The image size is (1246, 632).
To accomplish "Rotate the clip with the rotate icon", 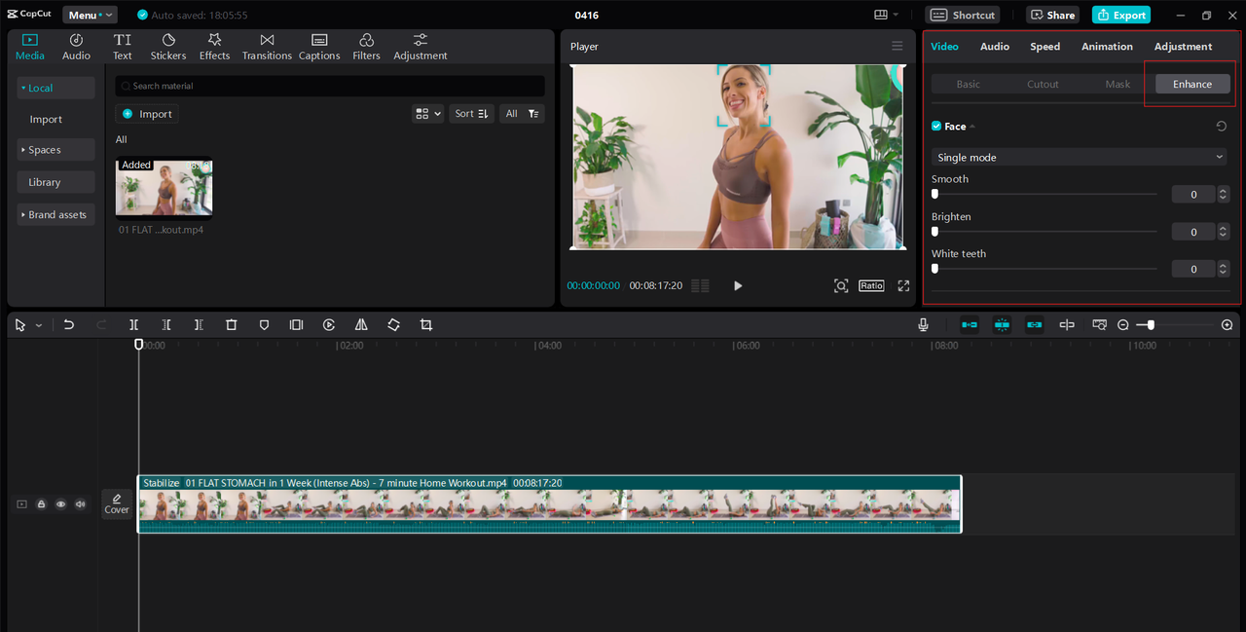I will coord(393,325).
